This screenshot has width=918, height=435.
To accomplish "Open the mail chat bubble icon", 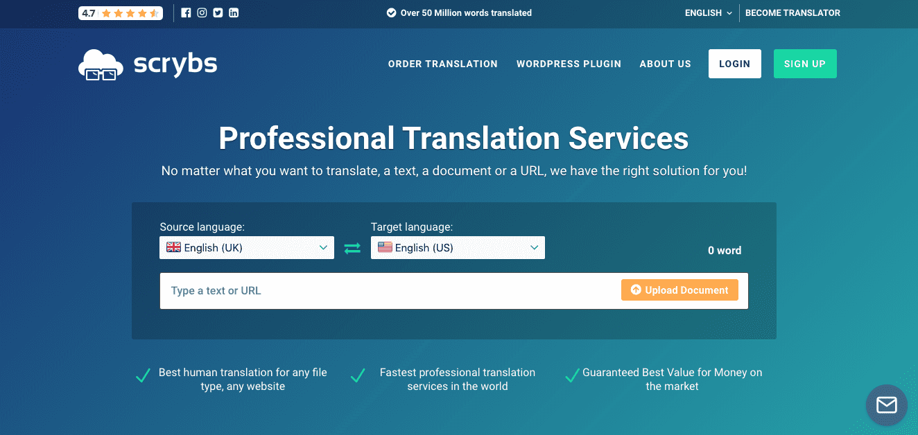I will 886,405.
